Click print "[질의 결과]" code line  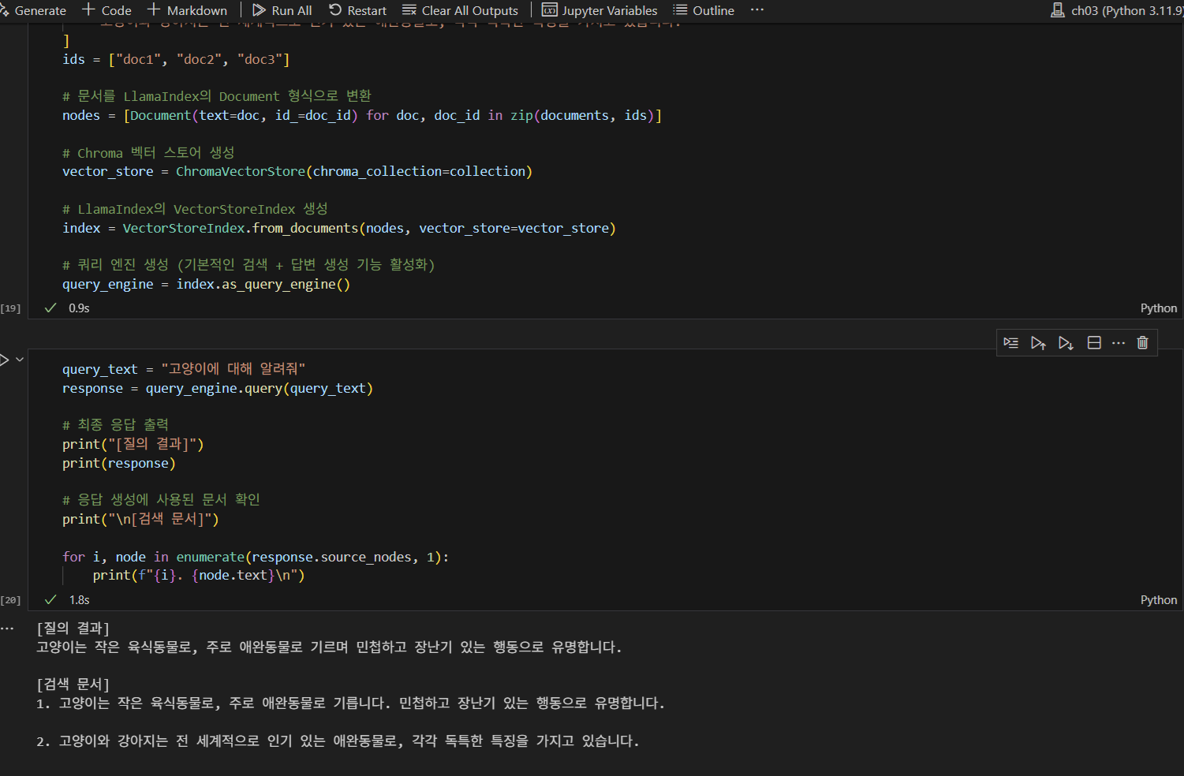(133, 444)
